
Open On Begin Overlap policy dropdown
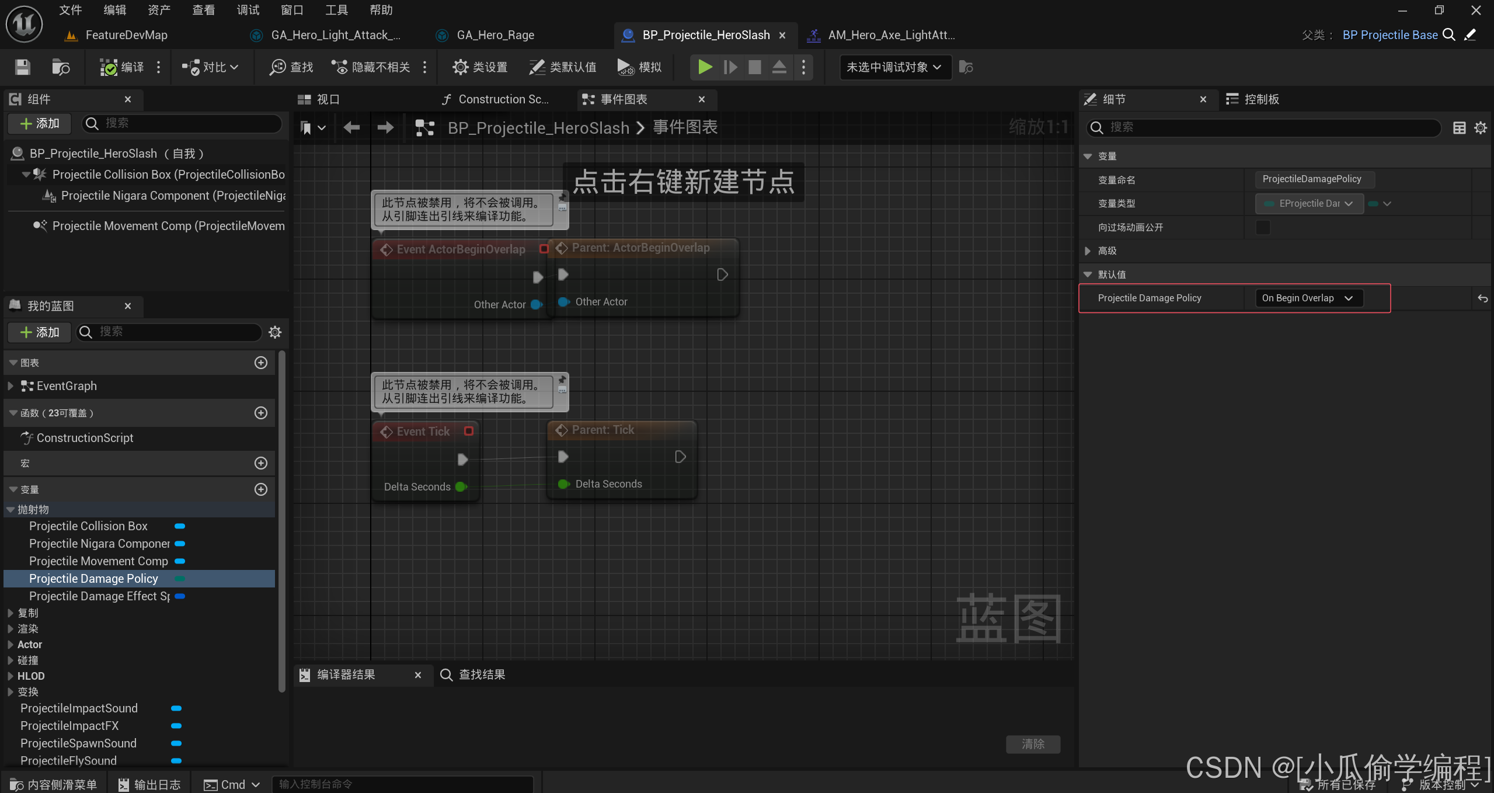point(1308,298)
